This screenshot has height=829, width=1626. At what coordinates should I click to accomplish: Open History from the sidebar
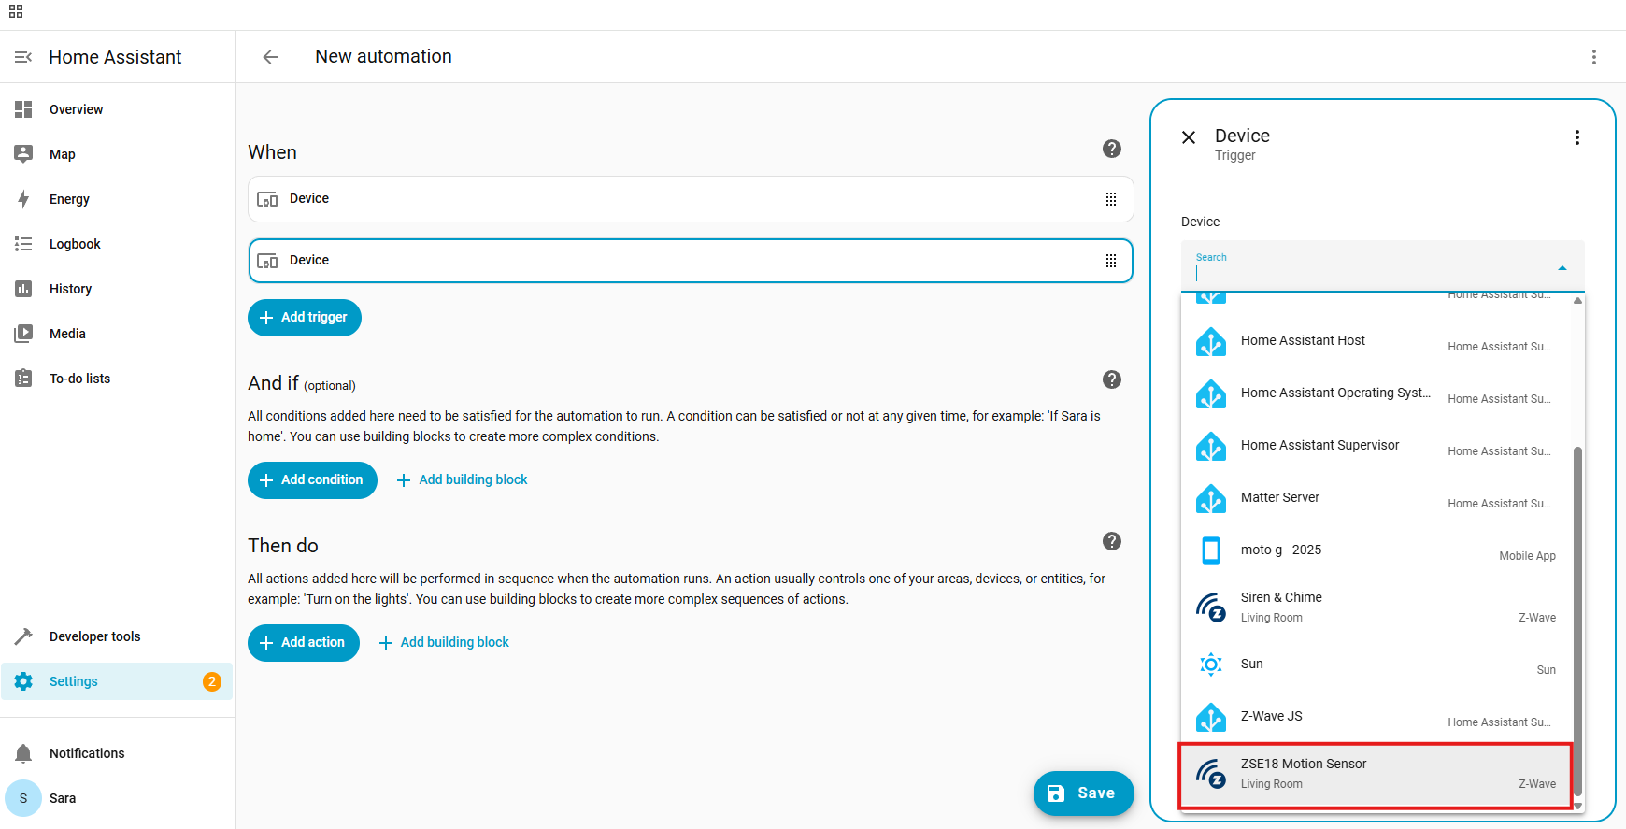click(x=117, y=289)
